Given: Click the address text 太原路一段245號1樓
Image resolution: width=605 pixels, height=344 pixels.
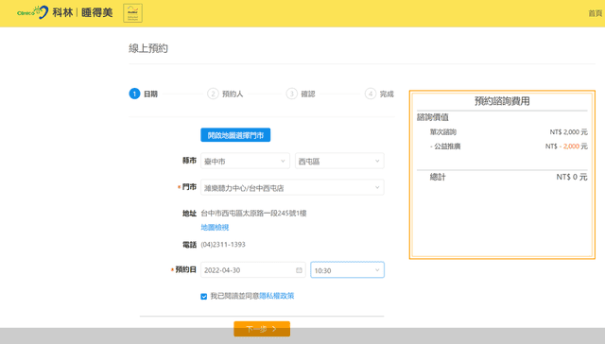Looking at the screenshot, I should (x=274, y=213).
